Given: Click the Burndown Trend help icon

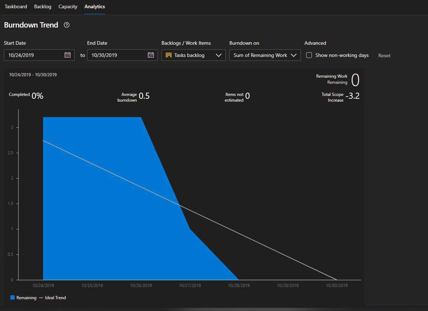Looking at the screenshot, I should click(x=66, y=25).
